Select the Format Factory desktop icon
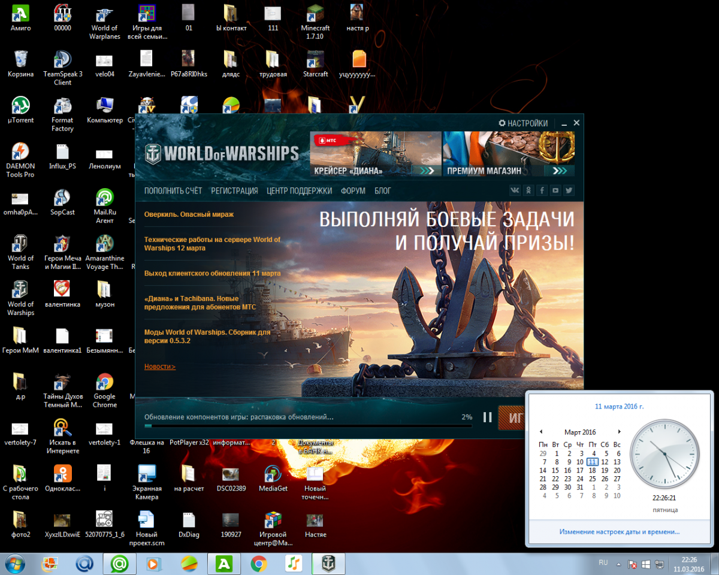719x575 pixels. [63, 114]
